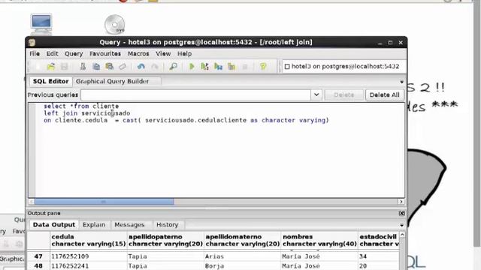Select row number 48 in results
481x270 pixels.
pyautogui.click(x=38, y=265)
